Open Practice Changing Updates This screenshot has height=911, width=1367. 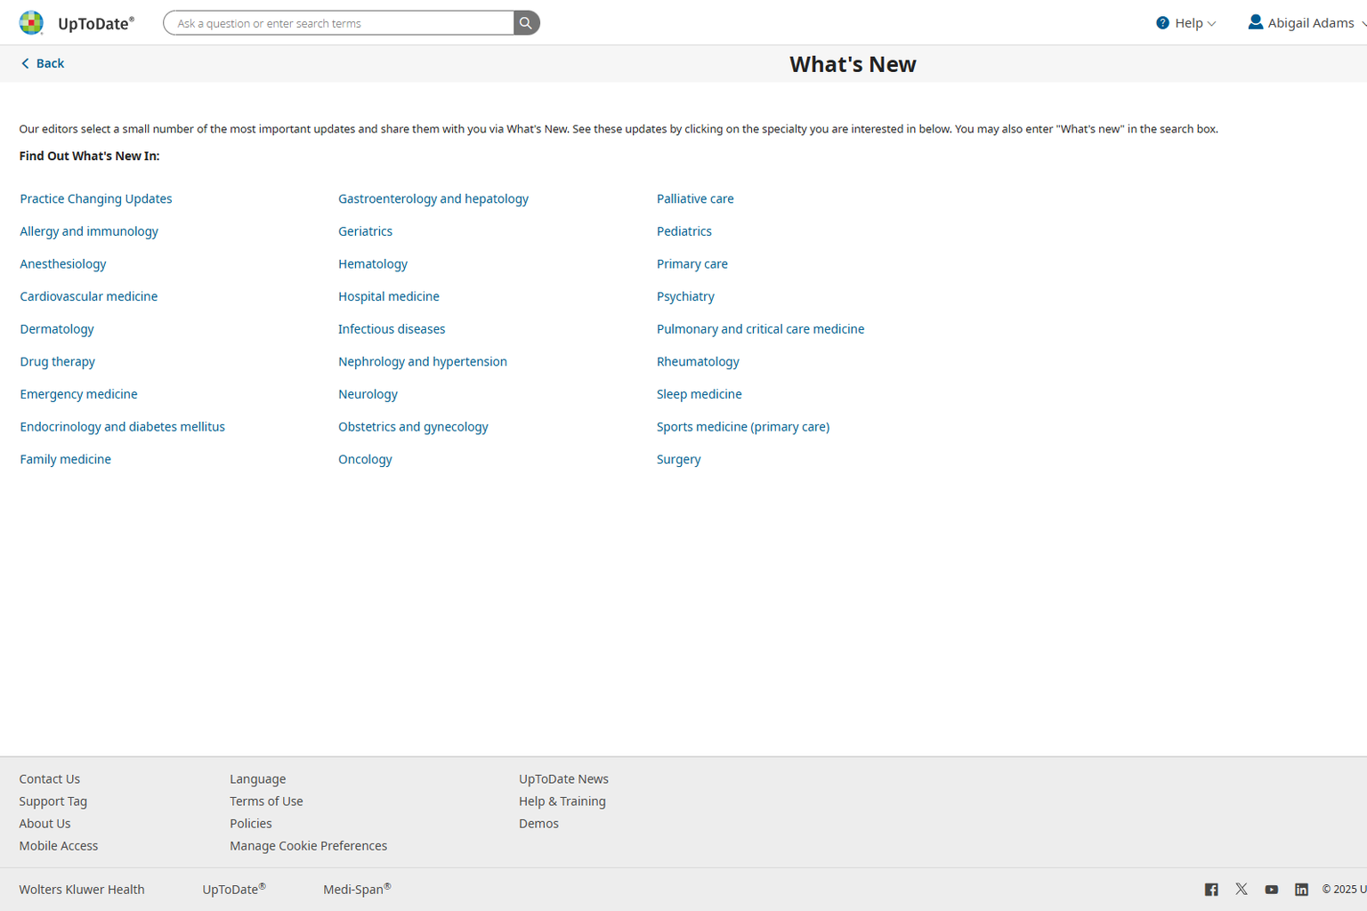(96, 198)
